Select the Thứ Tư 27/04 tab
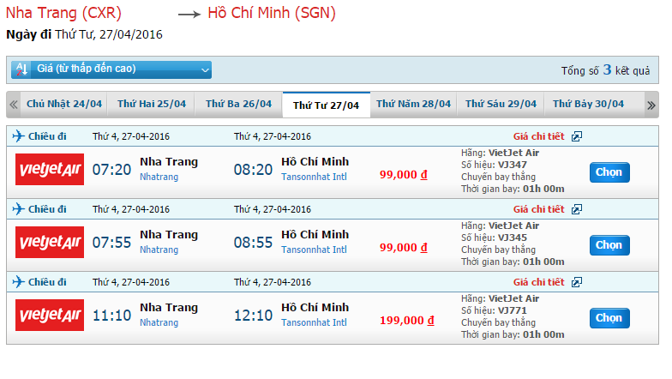Image resolution: width=672 pixels, height=379 pixels. (326, 105)
